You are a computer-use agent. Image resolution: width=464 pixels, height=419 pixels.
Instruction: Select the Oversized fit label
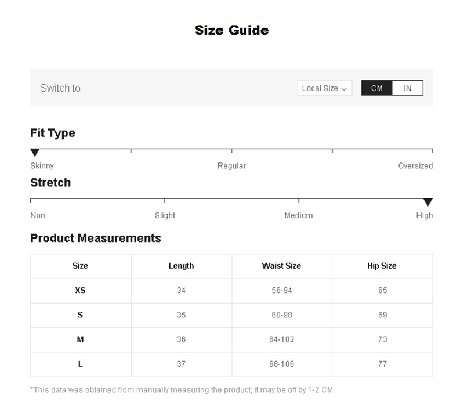[415, 166]
